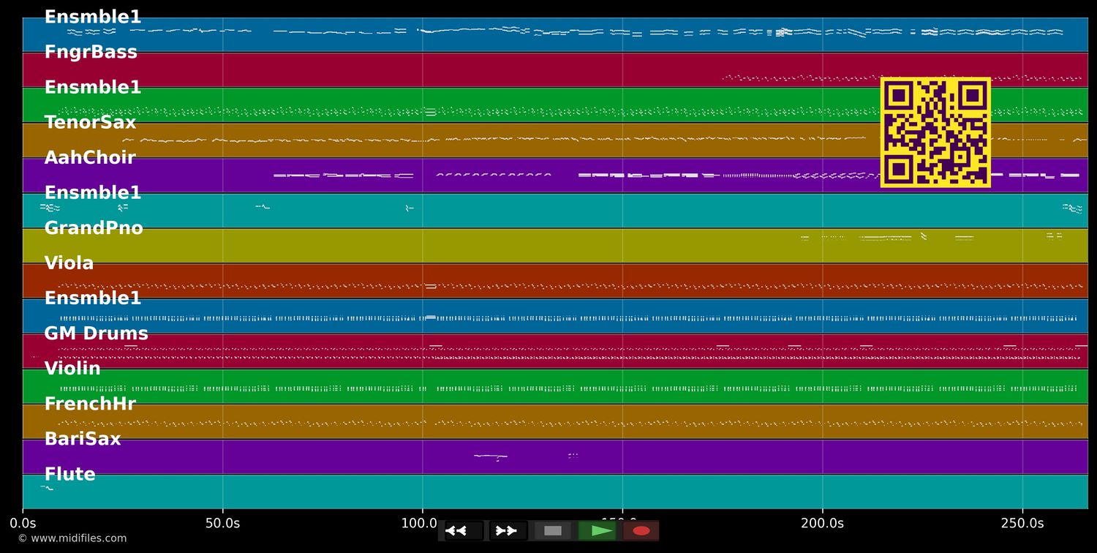Click the Flute track label

pyautogui.click(x=69, y=474)
